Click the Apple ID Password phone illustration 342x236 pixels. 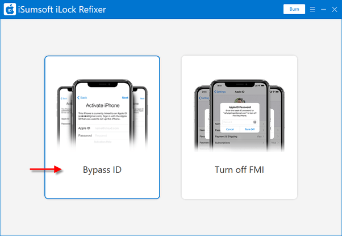click(239, 115)
